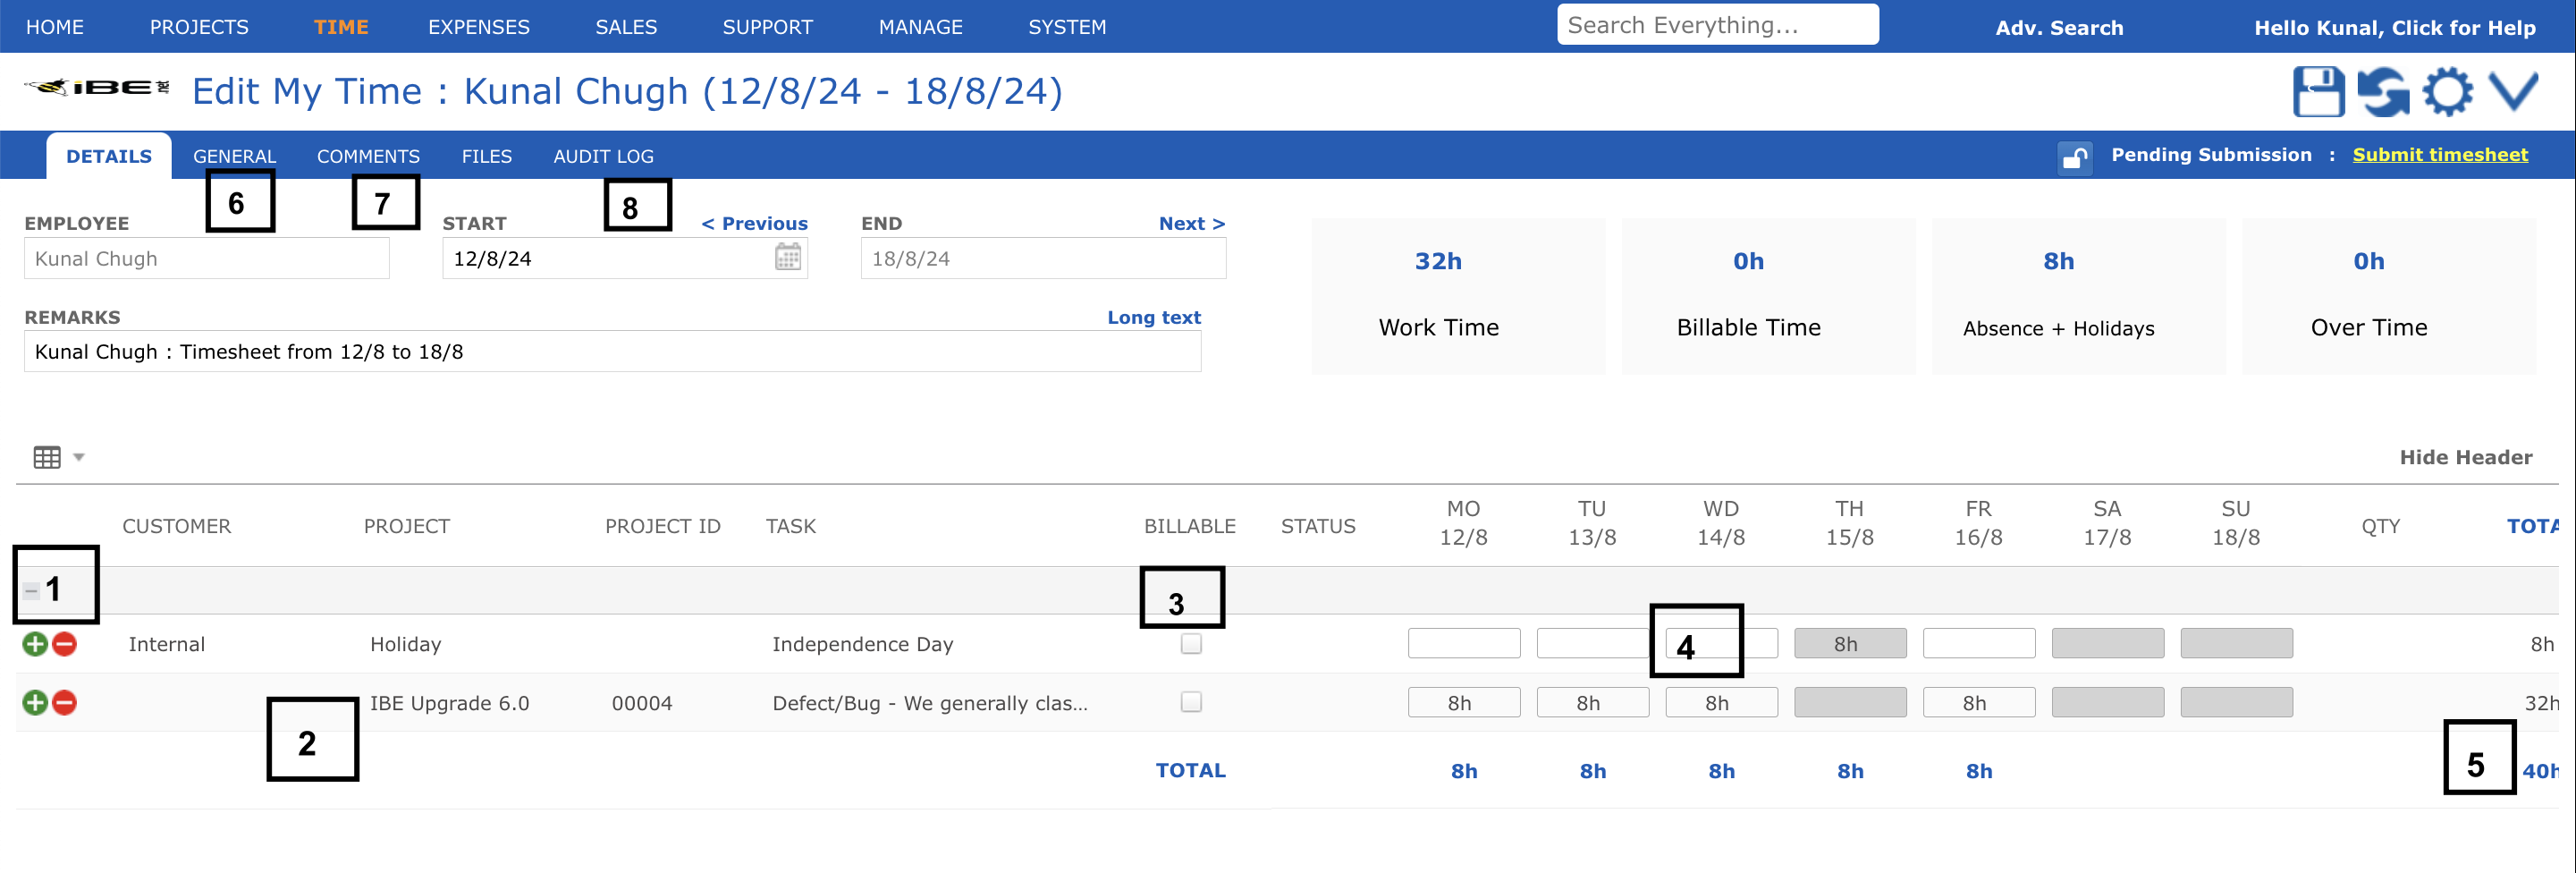This screenshot has height=873, width=2576.
Task: Check Billable on the IBE Upgrade 6.0 row
Action: pos(1190,703)
